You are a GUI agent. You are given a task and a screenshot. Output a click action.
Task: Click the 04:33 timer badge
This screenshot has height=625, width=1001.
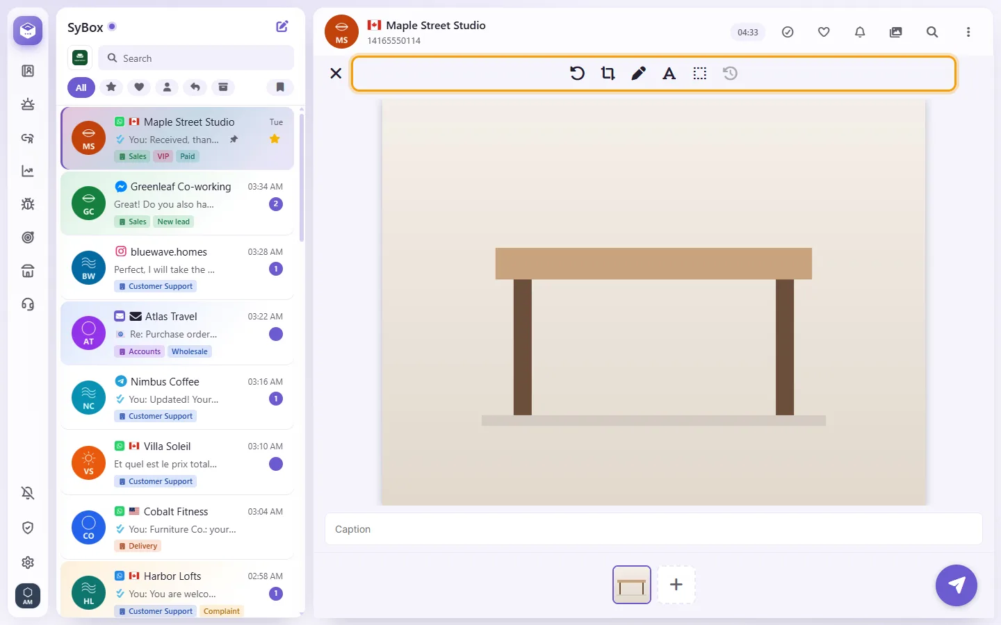pos(748,32)
